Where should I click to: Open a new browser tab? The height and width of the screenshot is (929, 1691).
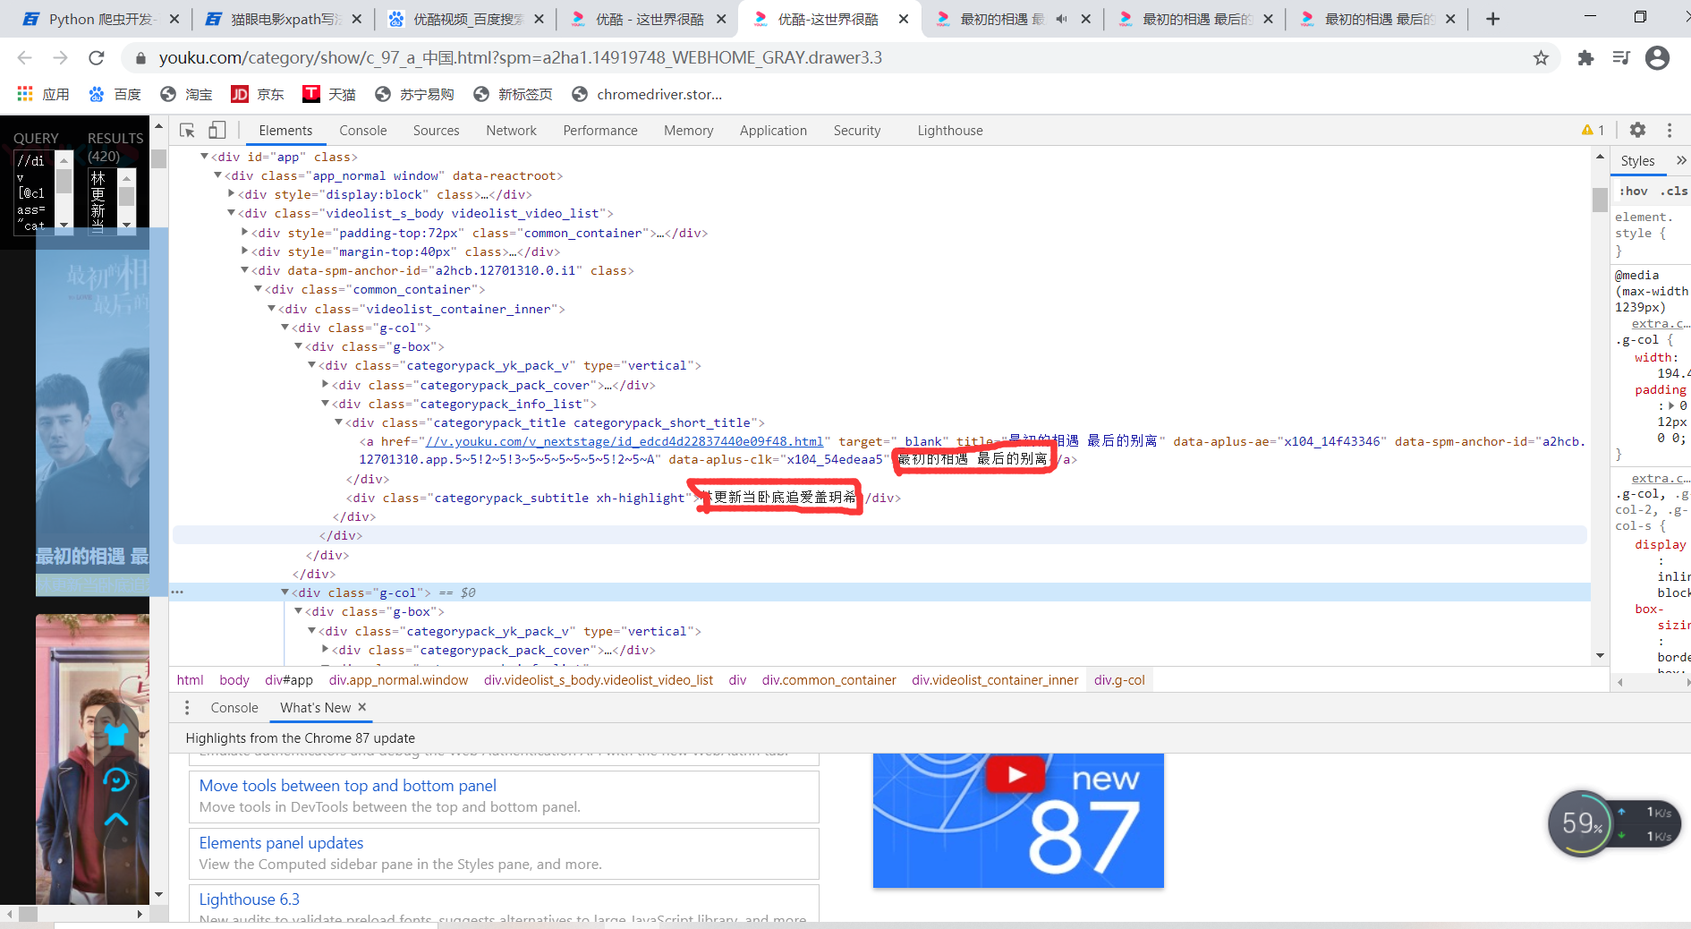pyautogui.click(x=1492, y=19)
